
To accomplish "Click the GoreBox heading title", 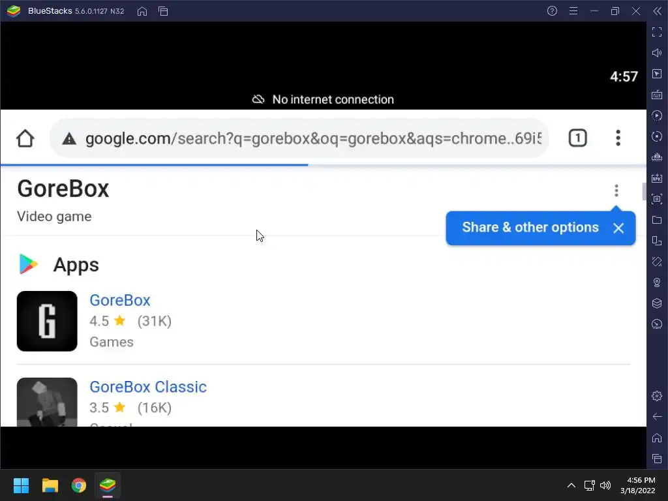I will click(x=63, y=189).
